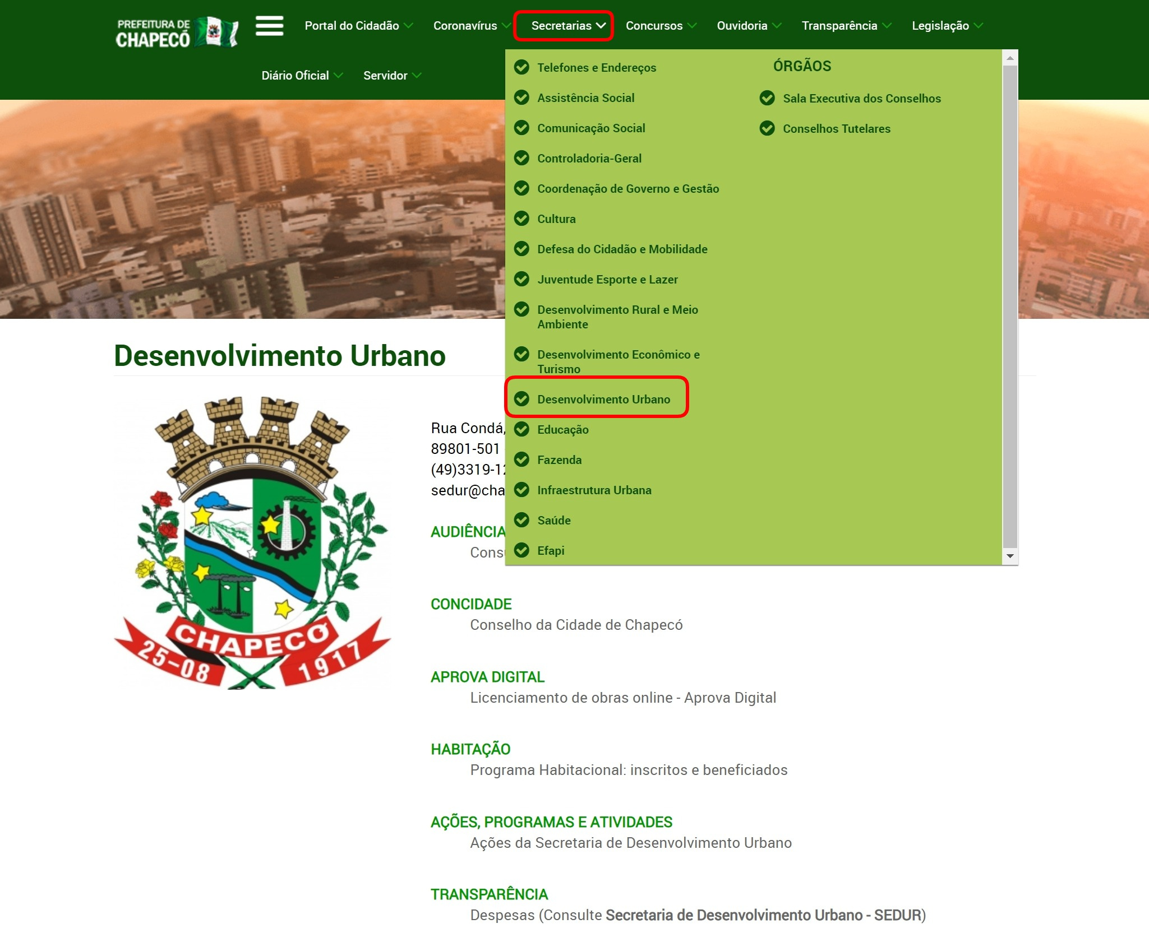Click check icon beside Conselhos Tutelares
The width and height of the screenshot is (1149, 933).
(767, 128)
